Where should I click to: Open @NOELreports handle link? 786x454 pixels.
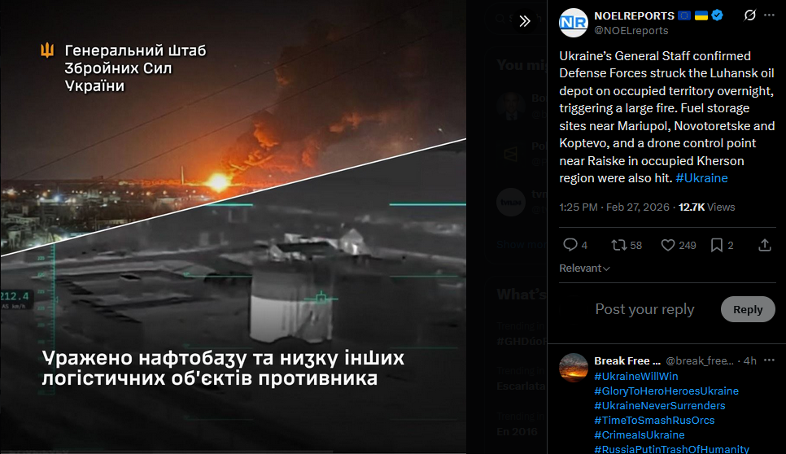[631, 31]
